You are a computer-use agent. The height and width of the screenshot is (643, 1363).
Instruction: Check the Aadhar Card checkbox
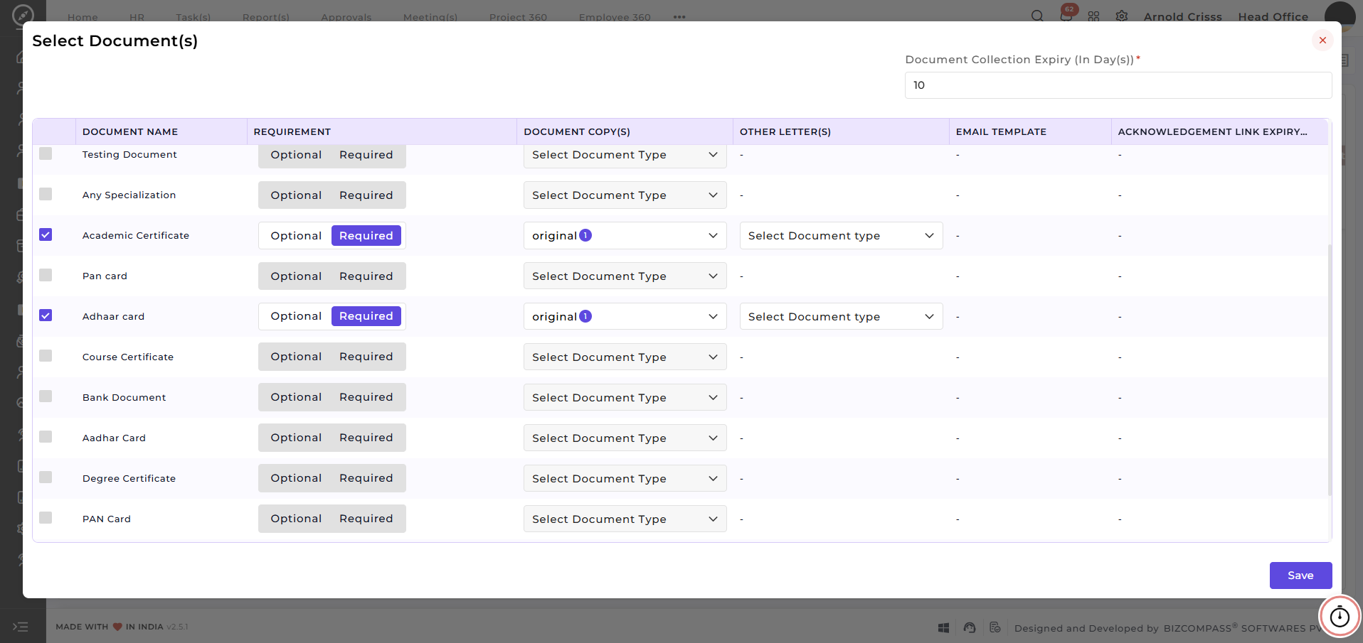pyautogui.click(x=46, y=437)
